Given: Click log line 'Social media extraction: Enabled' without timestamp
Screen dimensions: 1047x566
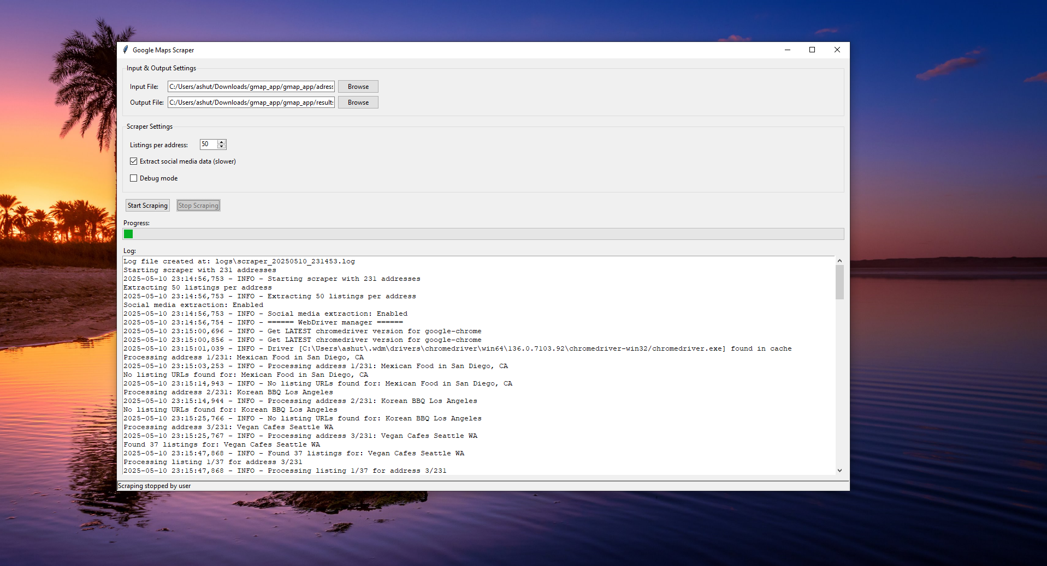Looking at the screenshot, I should tap(193, 305).
